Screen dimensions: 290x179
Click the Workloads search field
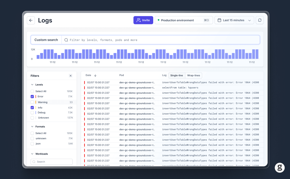tap(52, 162)
